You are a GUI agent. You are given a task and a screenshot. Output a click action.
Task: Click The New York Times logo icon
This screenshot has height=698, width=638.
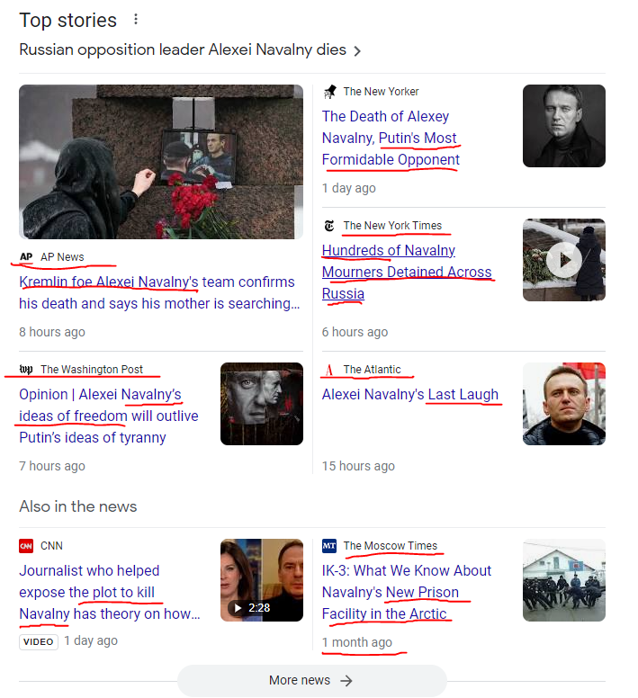pos(329,226)
